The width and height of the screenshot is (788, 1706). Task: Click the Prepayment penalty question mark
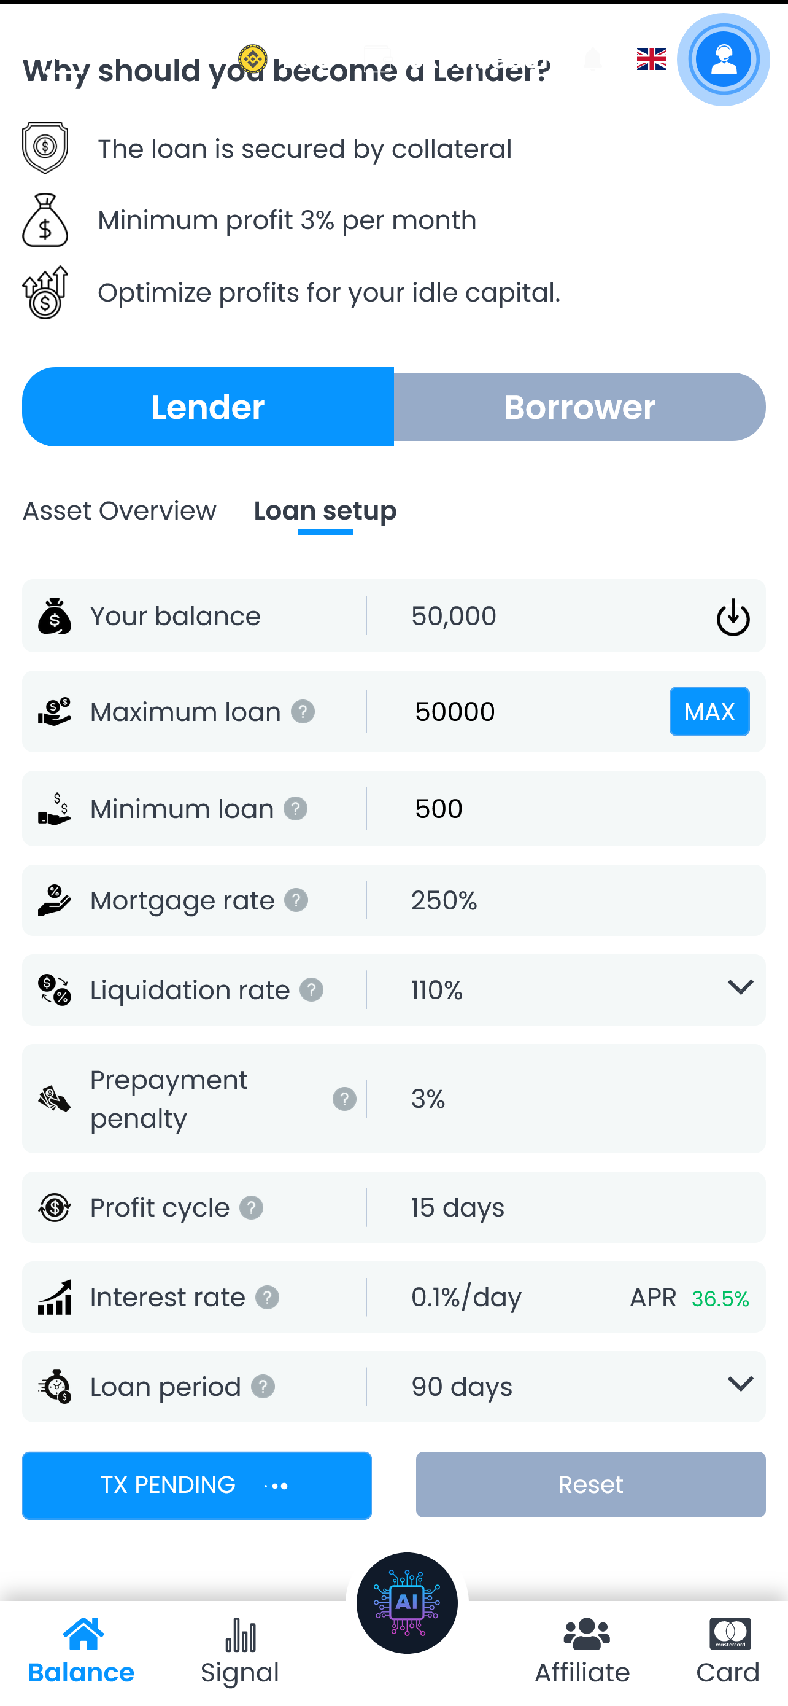point(344,1099)
